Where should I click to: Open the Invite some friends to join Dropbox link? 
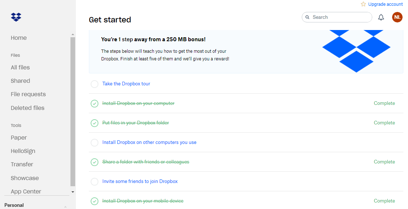click(x=140, y=181)
